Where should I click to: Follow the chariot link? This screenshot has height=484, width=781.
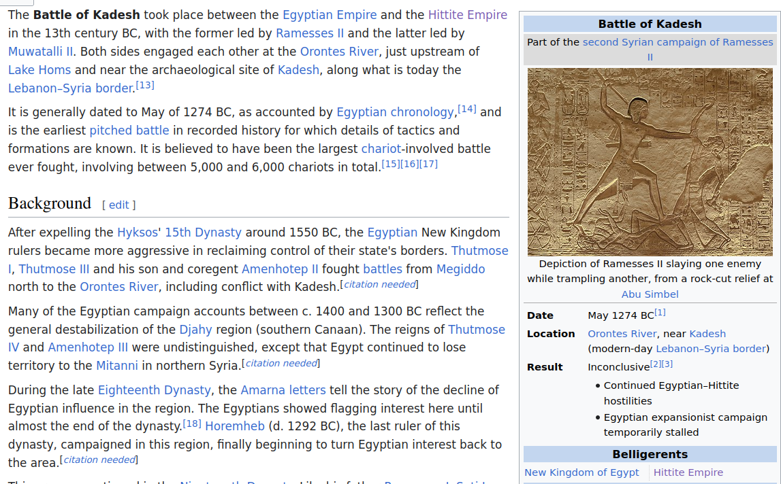(x=381, y=150)
